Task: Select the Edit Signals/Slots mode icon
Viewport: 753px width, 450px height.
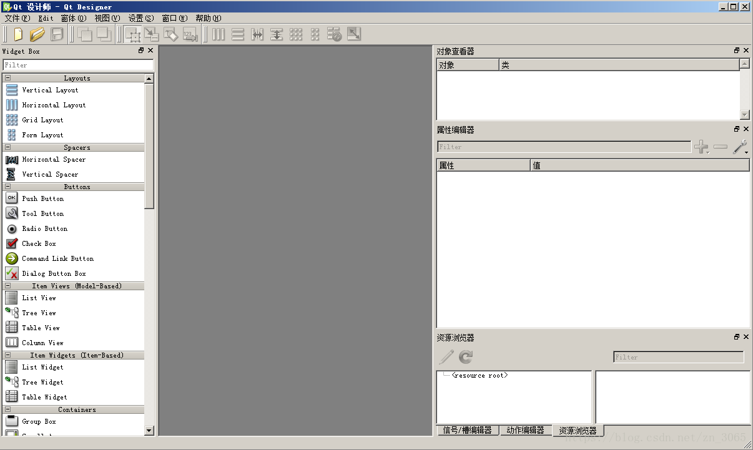Action: 152,34
